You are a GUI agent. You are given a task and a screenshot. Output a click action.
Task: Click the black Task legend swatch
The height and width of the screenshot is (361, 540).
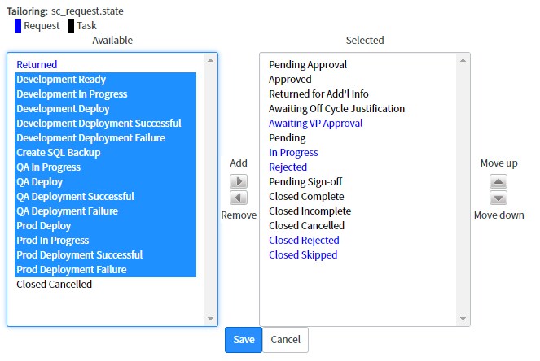[71, 26]
